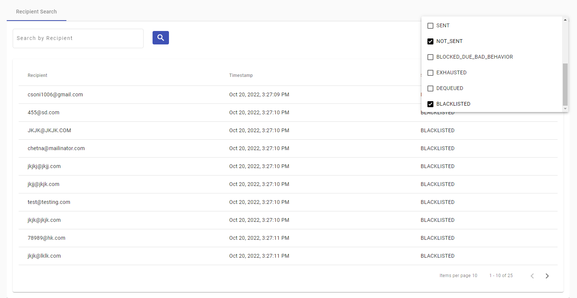The height and width of the screenshot is (298, 577).
Task: Sort by the Recipient column header
Action: pyautogui.click(x=37, y=75)
